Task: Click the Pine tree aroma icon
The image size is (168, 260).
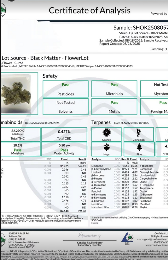Action: pyautogui.click(x=139, y=147)
